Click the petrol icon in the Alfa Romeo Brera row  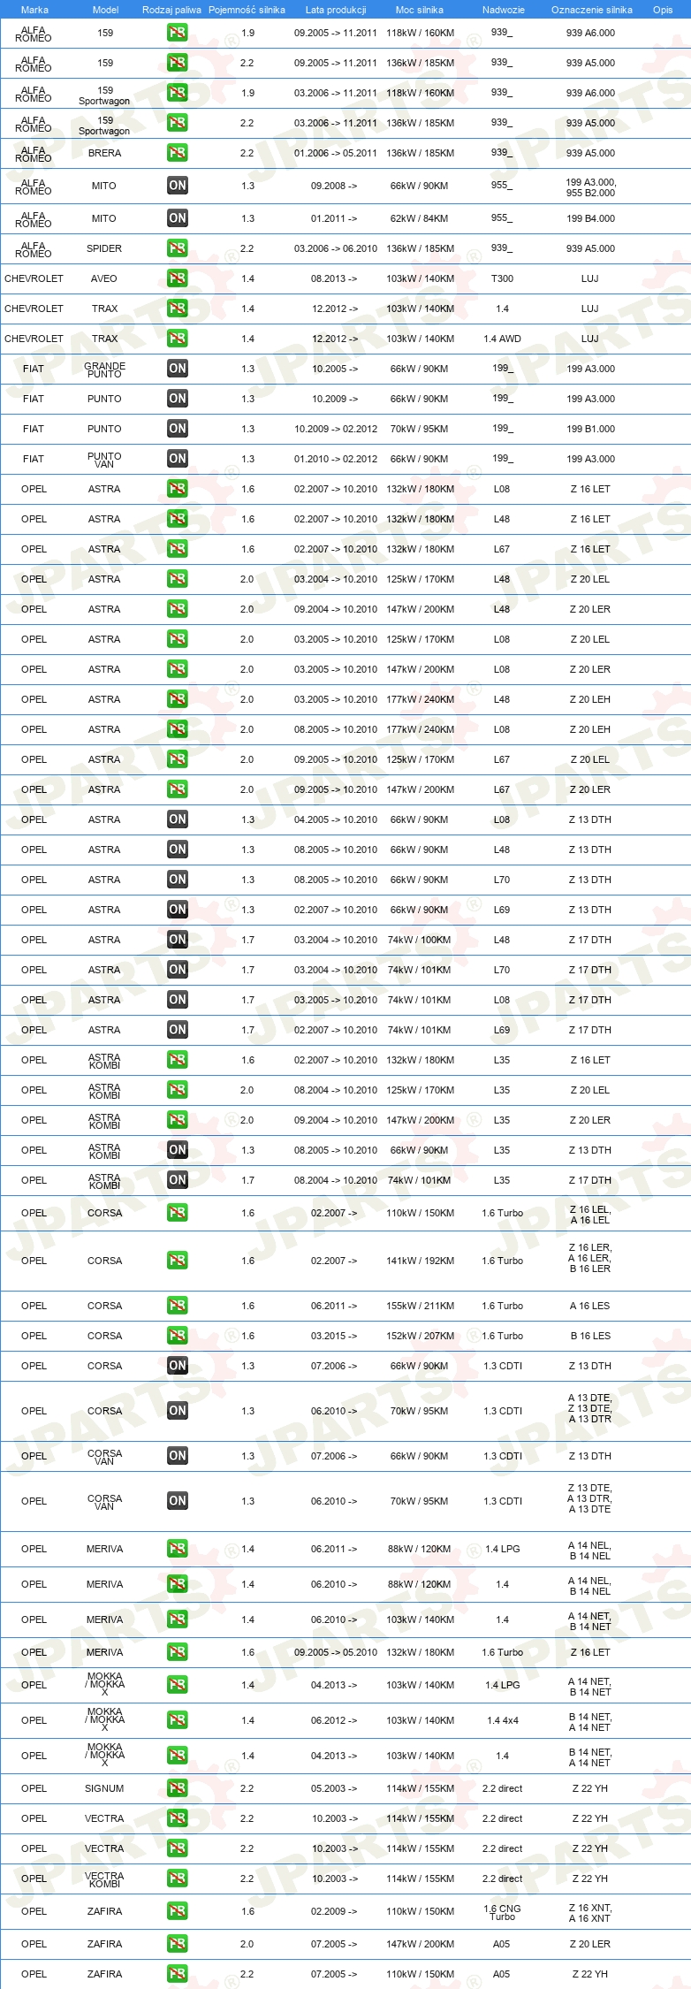[177, 153]
